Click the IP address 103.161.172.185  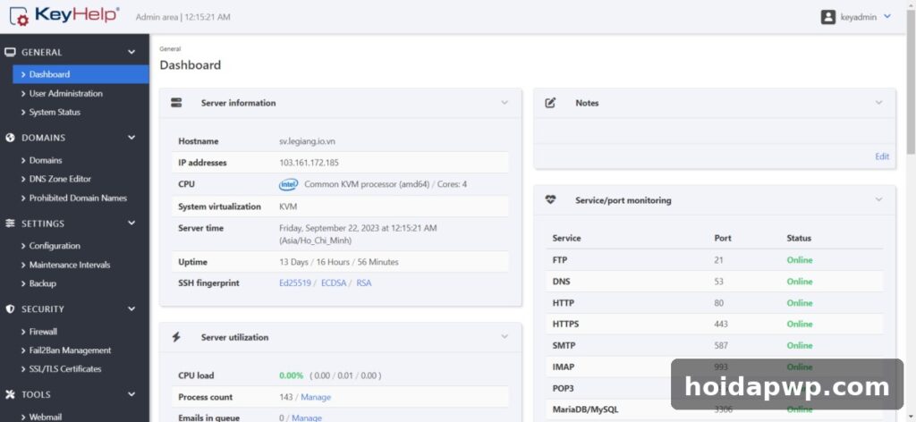(309, 163)
